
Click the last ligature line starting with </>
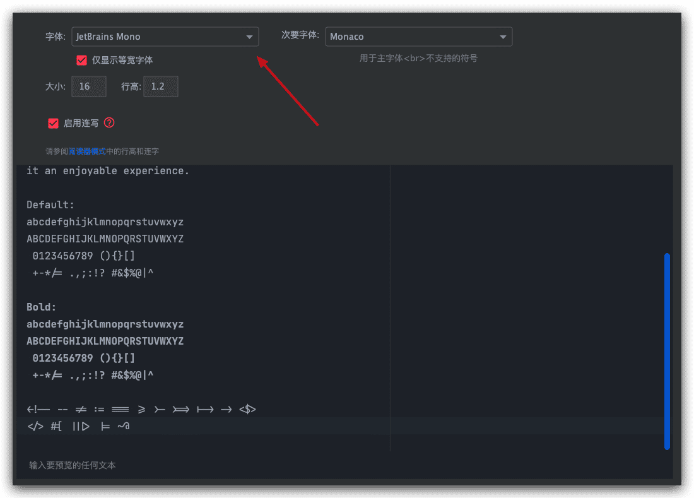(78, 426)
